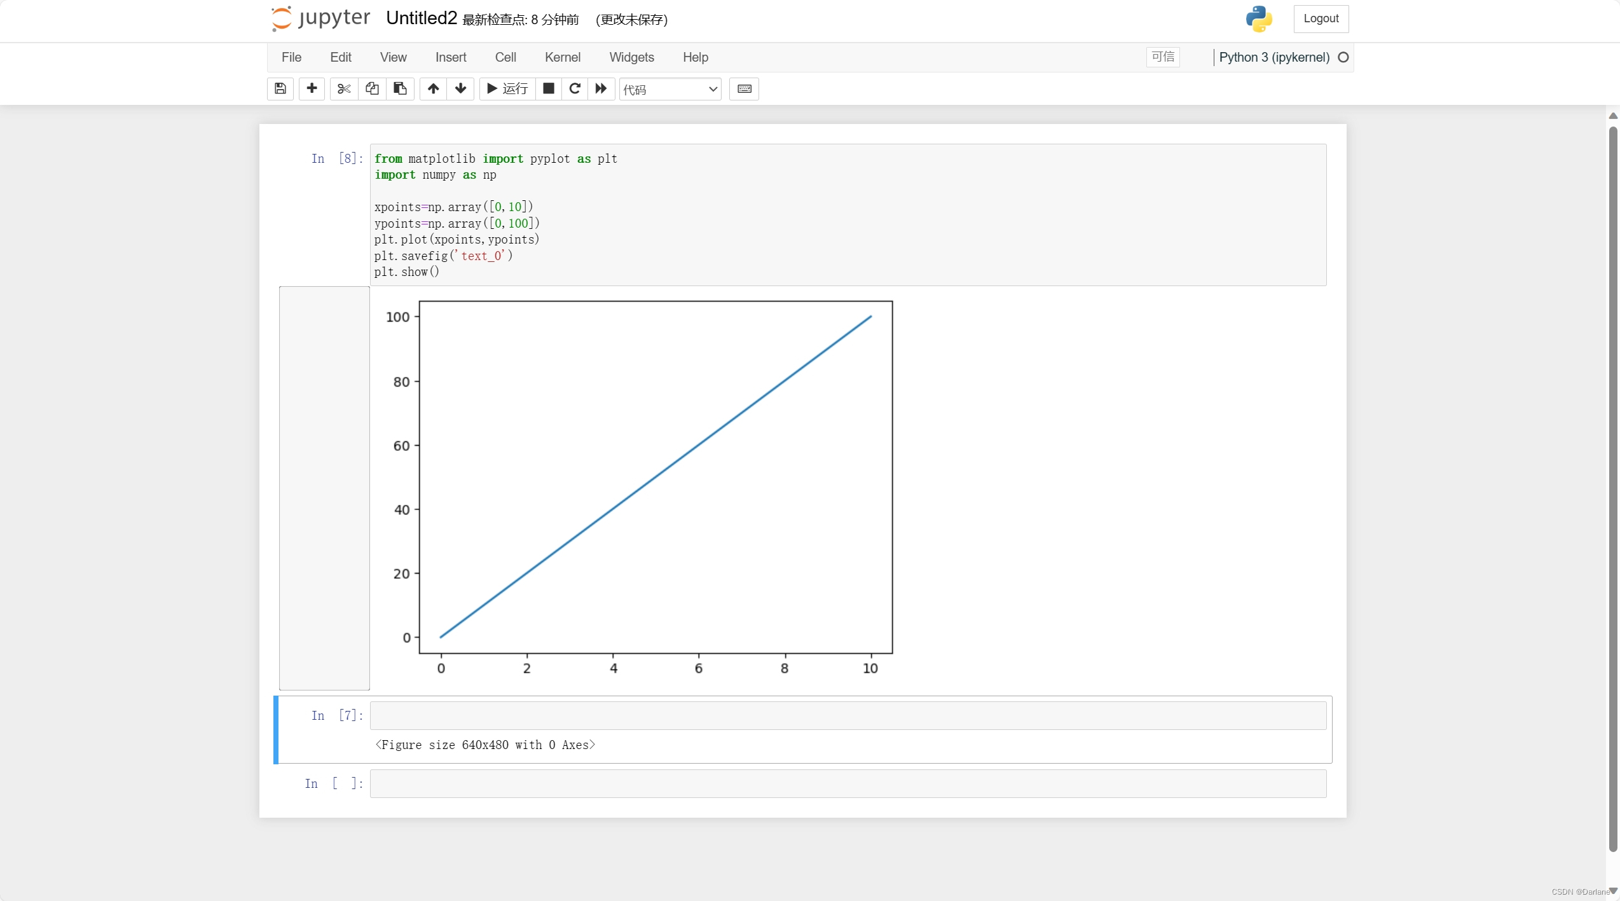Image resolution: width=1620 pixels, height=901 pixels.
Task: Open the 代码 cell type dropdown
Action: (670, 89)
